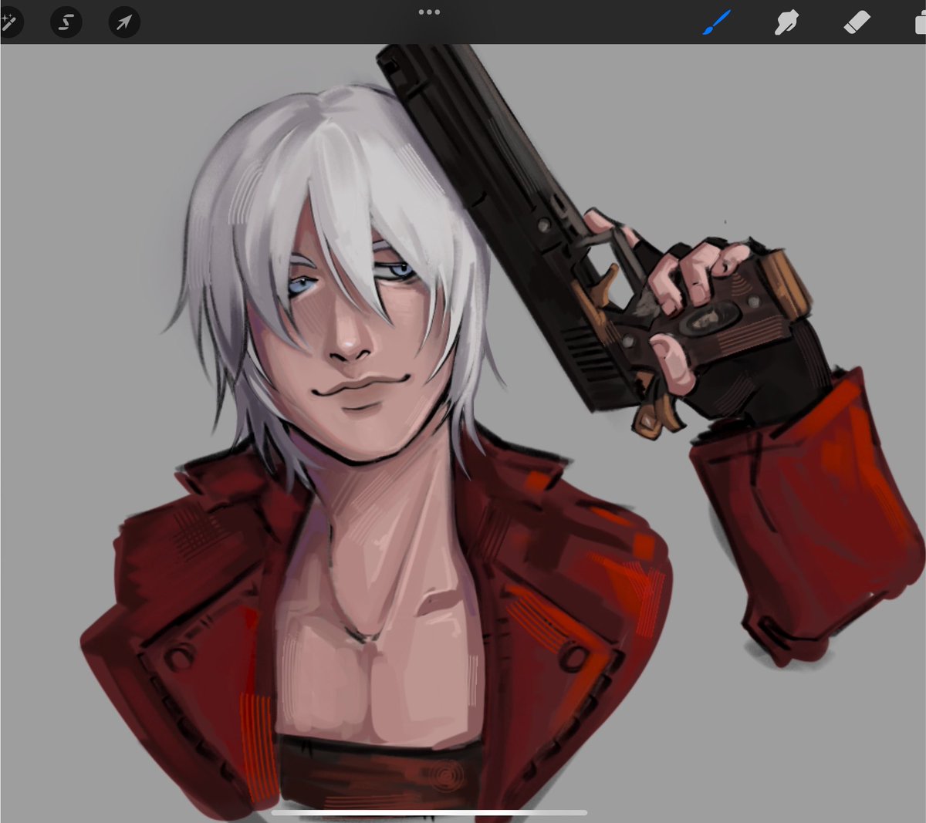Select the Eraser tool
Screen dimensions: 926x823
click(x=857, y=22)
